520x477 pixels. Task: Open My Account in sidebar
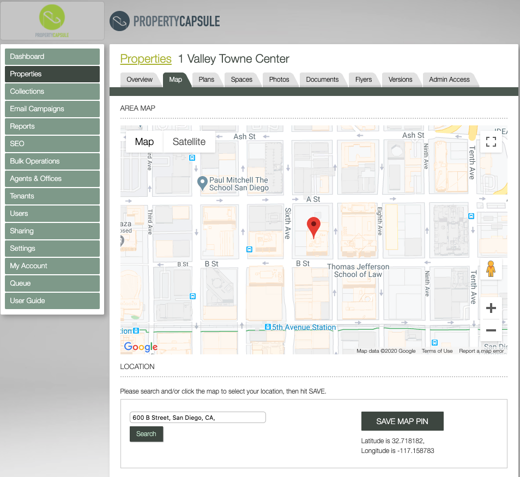click(x=52, y=265)
